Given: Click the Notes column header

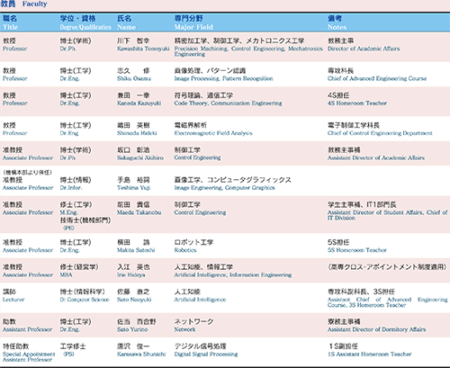Looking at the screenshot, I should pyautogui.click(x=337, y=27).
